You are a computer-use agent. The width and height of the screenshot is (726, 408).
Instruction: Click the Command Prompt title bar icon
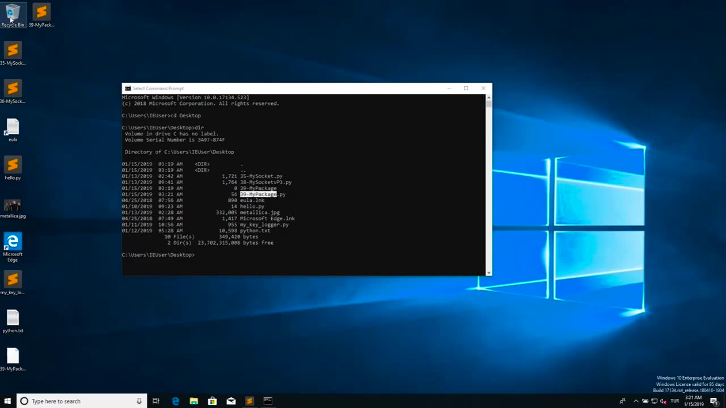[128, 88]
